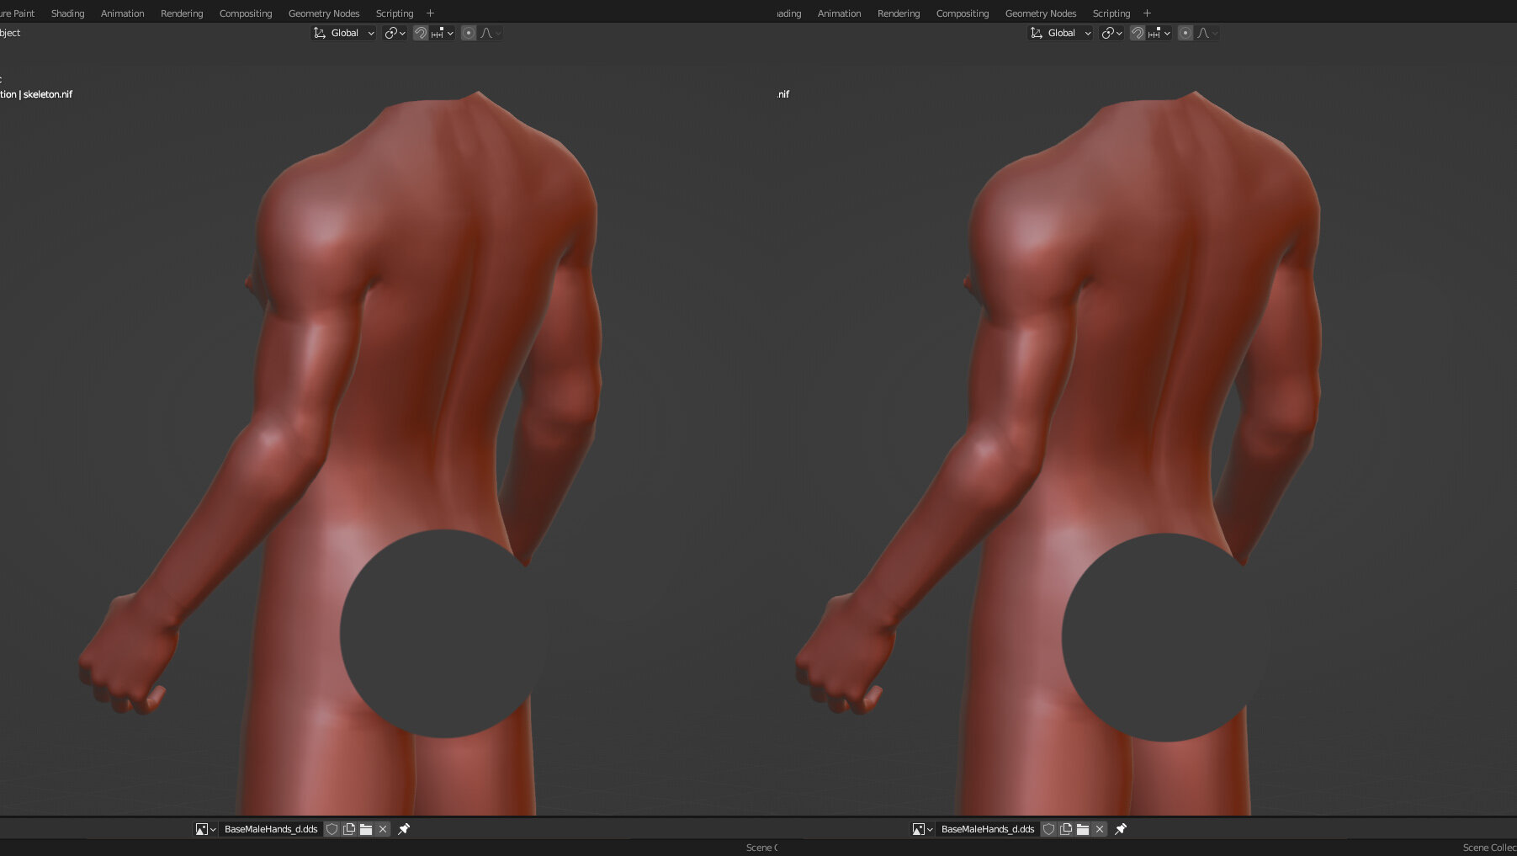
Task: Open Animation tab in right window
Action: (x=839, y=13)
